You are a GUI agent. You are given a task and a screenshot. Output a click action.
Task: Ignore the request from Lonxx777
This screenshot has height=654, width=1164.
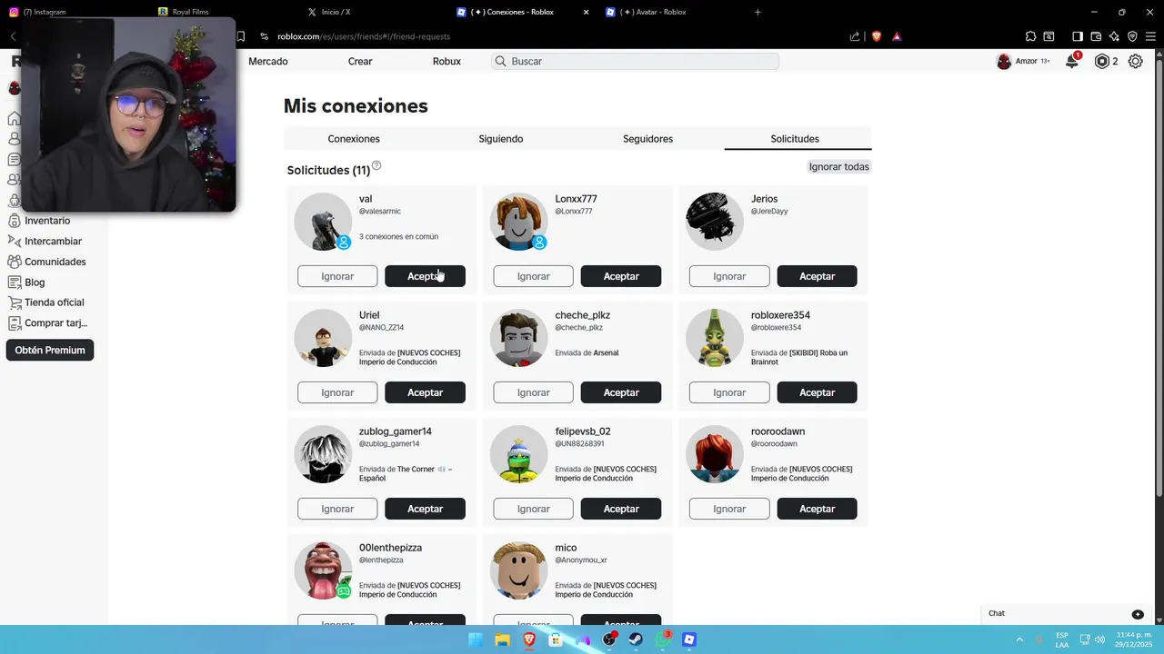coord(534,276)
